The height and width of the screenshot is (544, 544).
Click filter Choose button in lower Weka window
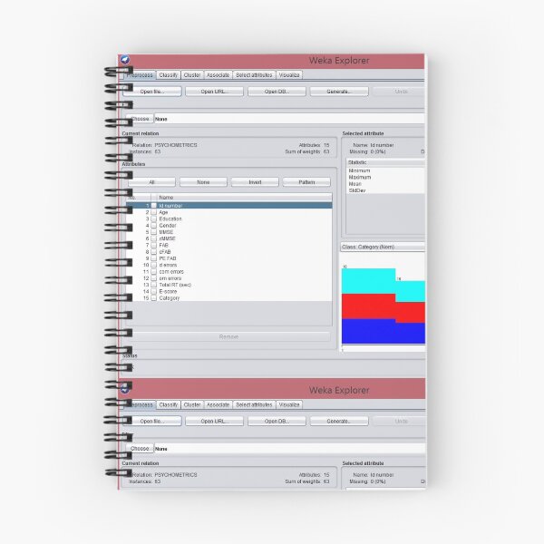point(140,448)
